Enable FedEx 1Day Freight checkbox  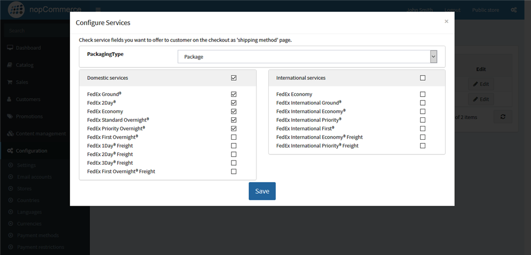[234, 146]
